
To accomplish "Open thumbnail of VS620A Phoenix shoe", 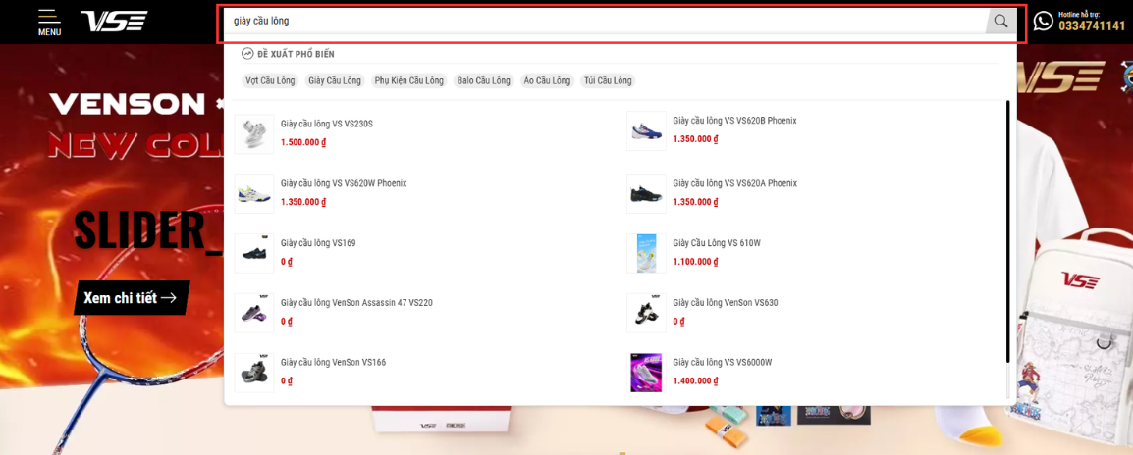I will point(646,193).
